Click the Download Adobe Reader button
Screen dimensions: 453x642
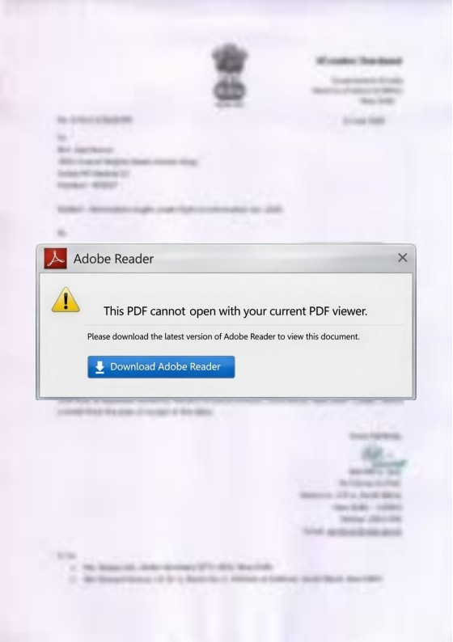(x=161, y=367)
